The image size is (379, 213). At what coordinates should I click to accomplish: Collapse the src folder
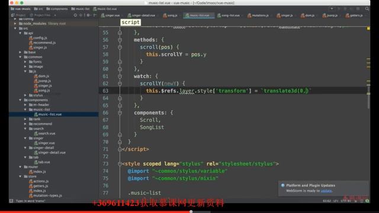point(15,28)
